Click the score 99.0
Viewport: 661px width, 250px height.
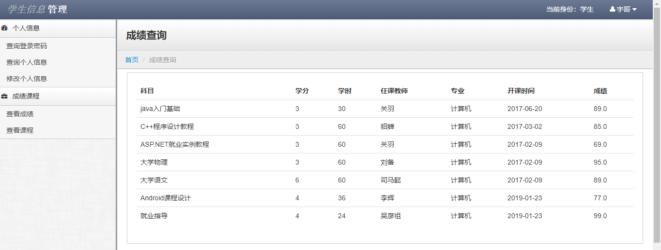[x=600, y=216]
